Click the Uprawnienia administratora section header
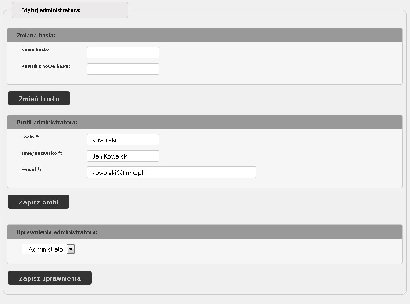Screen dimensions: 410x304 (x=204, y=232)
